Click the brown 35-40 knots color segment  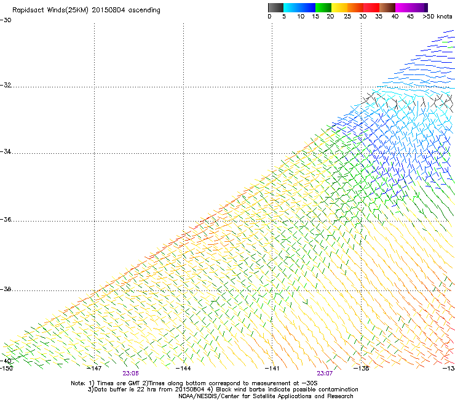(x=387, y=7)
